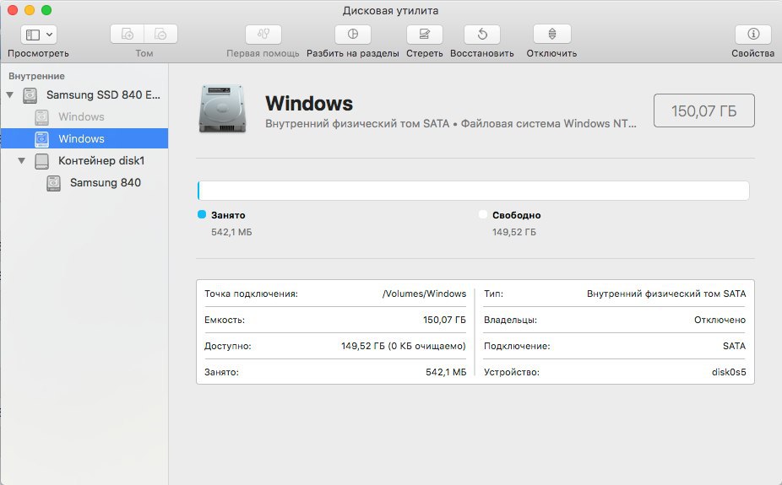Click the Отключено owners value
The image size is (782, 485).
click(x=720, y=320)
